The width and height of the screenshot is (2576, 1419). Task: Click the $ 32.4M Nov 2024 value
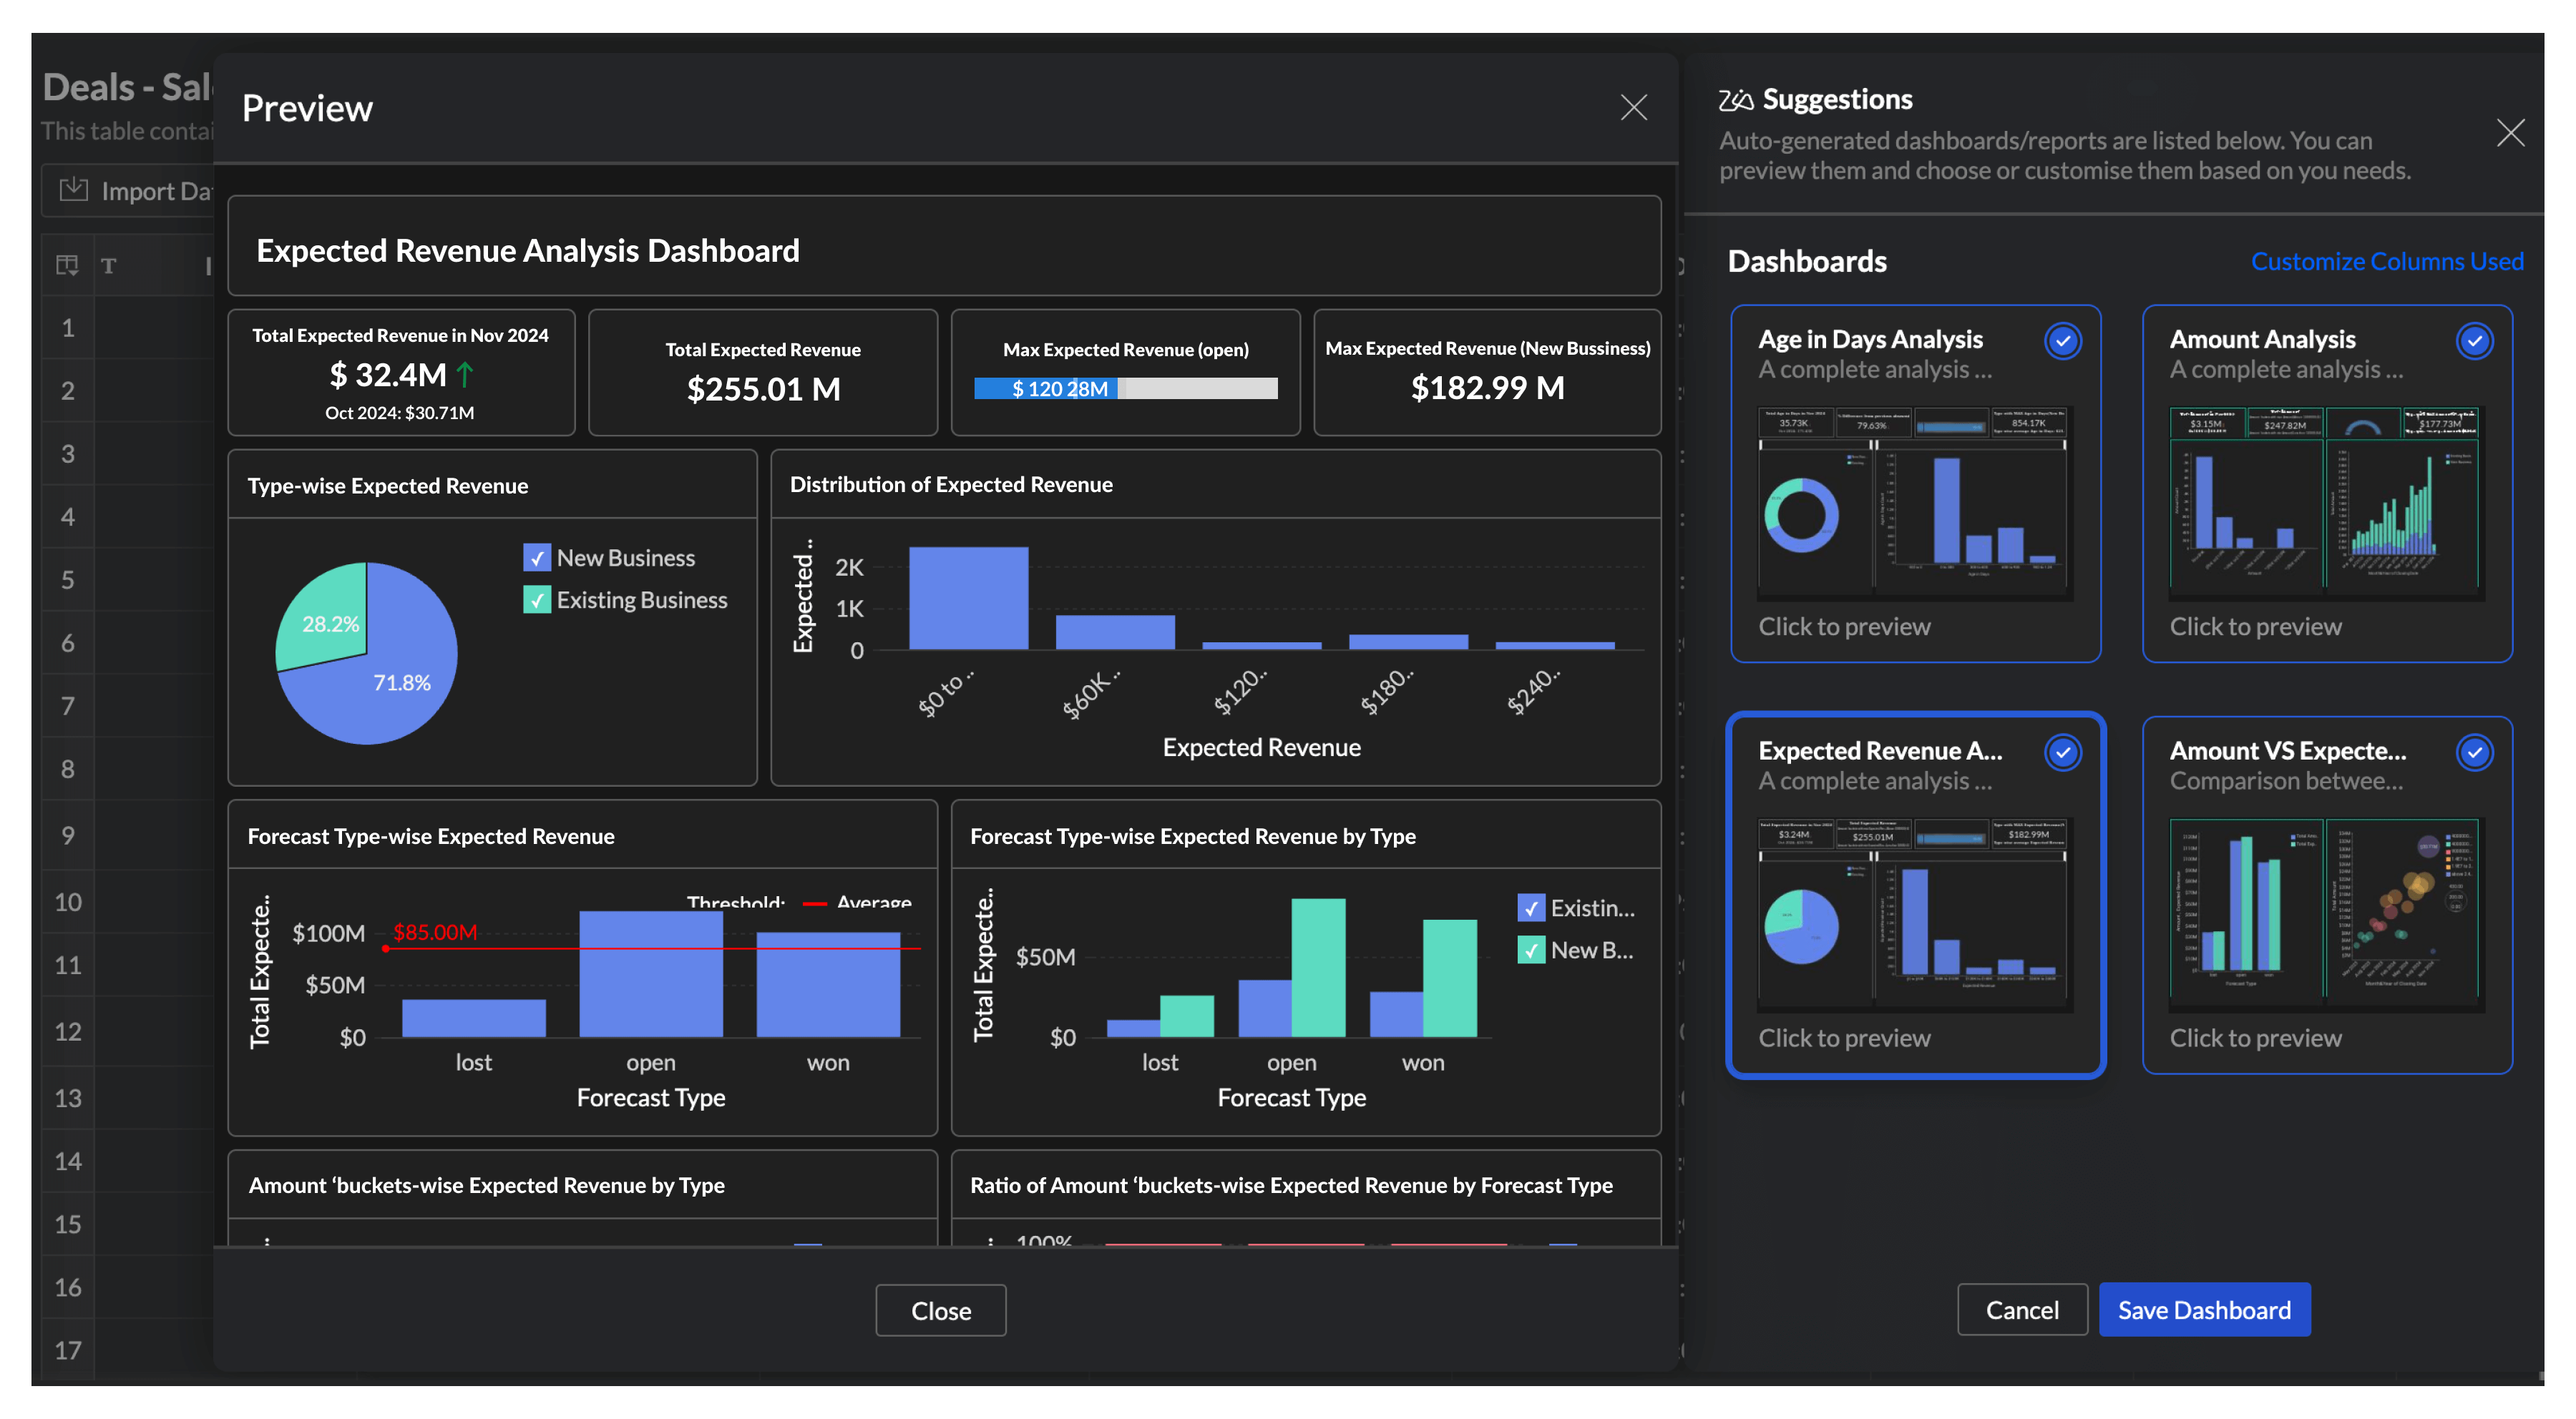click(388, 375)
